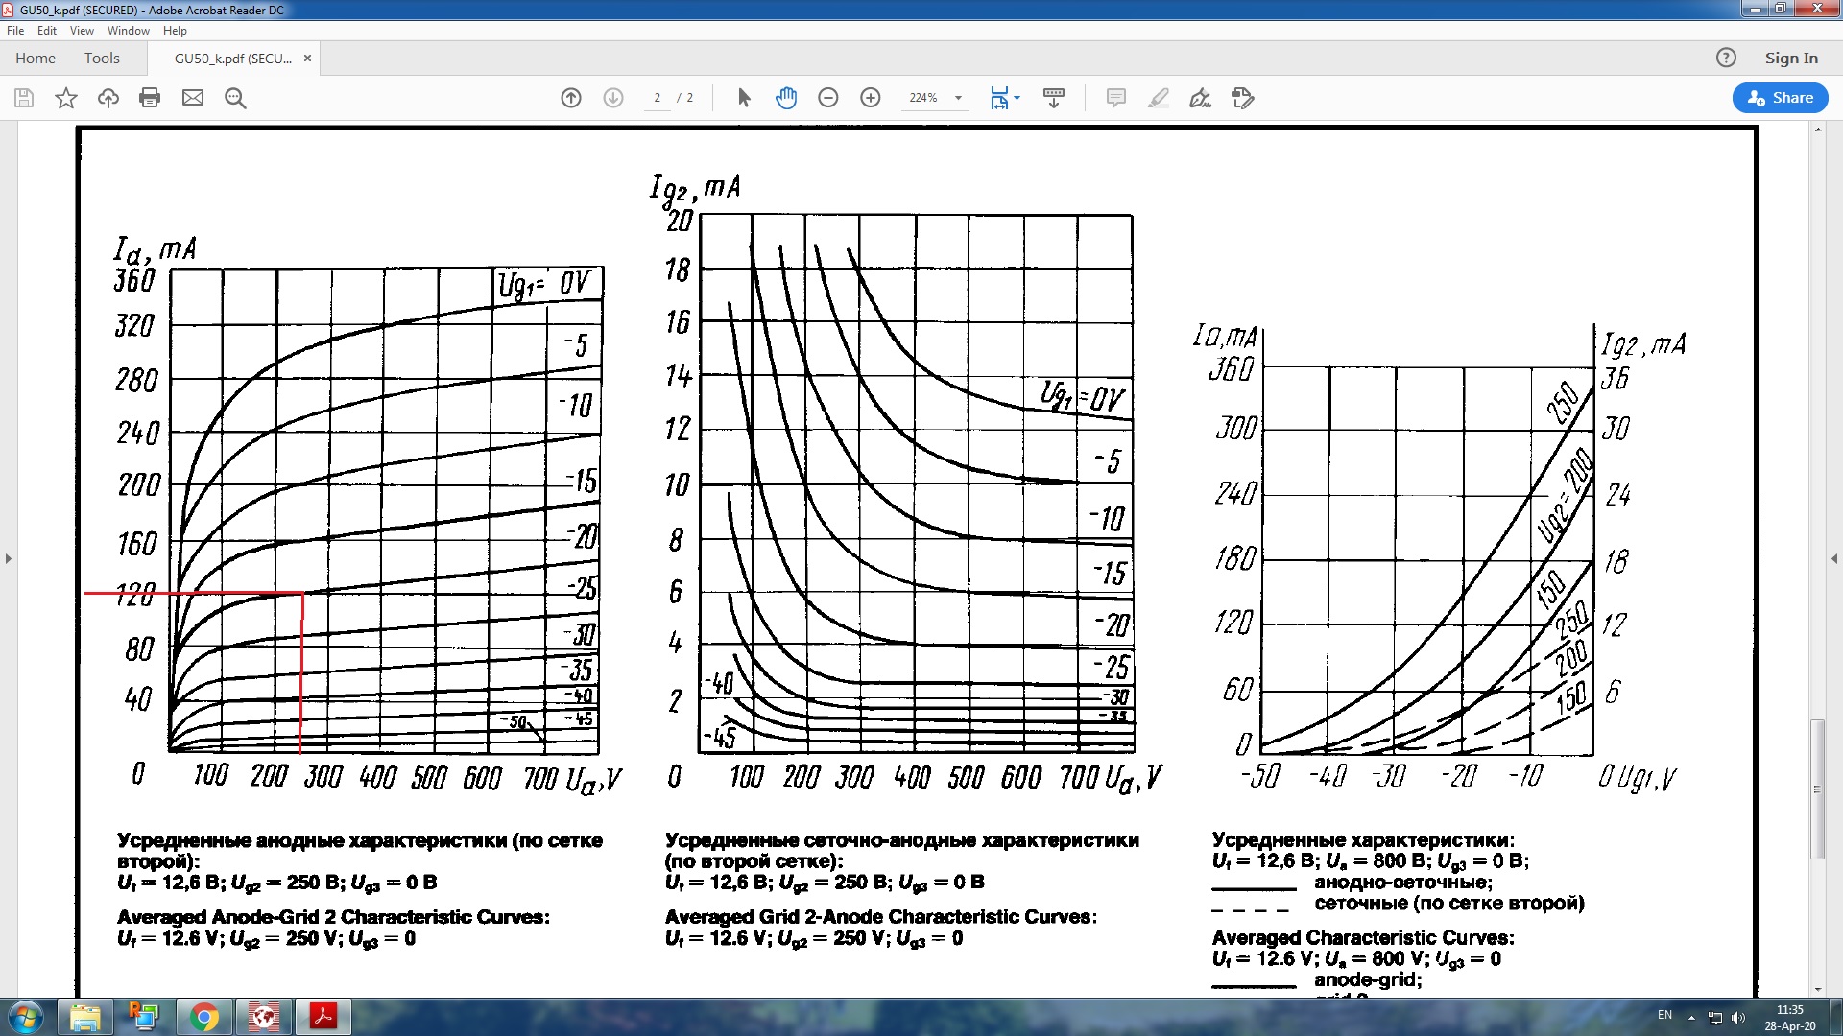The height and width of the screenshot is (1036, 1843).
Task: Zoom out with the minus icon
Action: click(828, 98)
